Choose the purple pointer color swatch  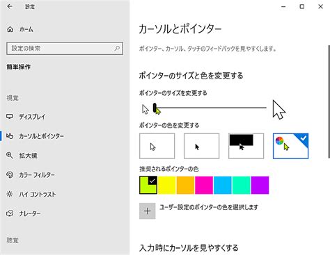click(x=260, y=185)
